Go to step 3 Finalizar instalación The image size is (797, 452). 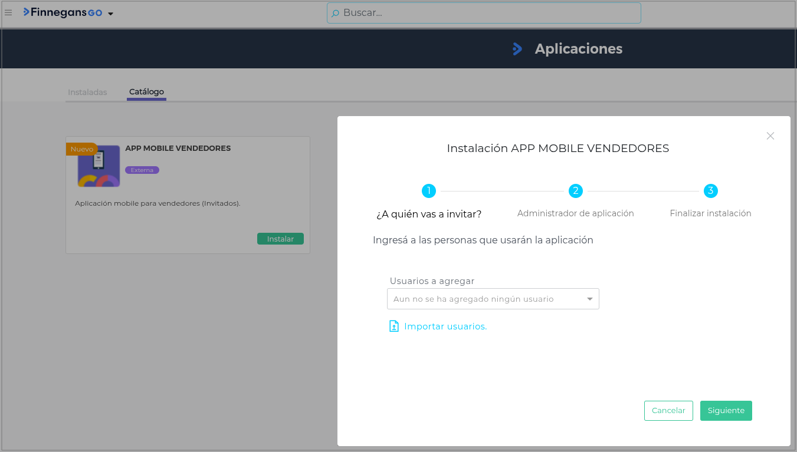click(x=710, y=191)
